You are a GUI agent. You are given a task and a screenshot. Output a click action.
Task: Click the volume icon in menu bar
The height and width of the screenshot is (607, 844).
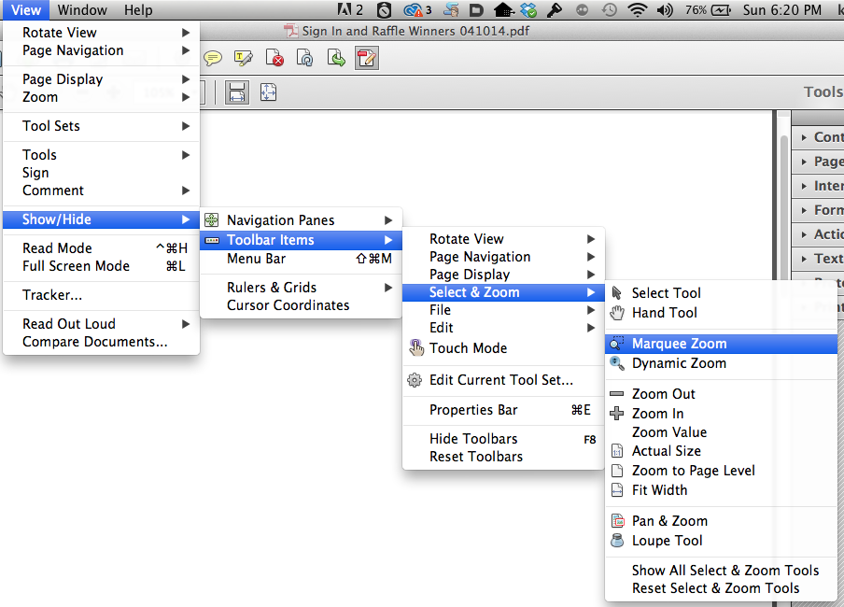pyautogui.click(x=665, y=9)
